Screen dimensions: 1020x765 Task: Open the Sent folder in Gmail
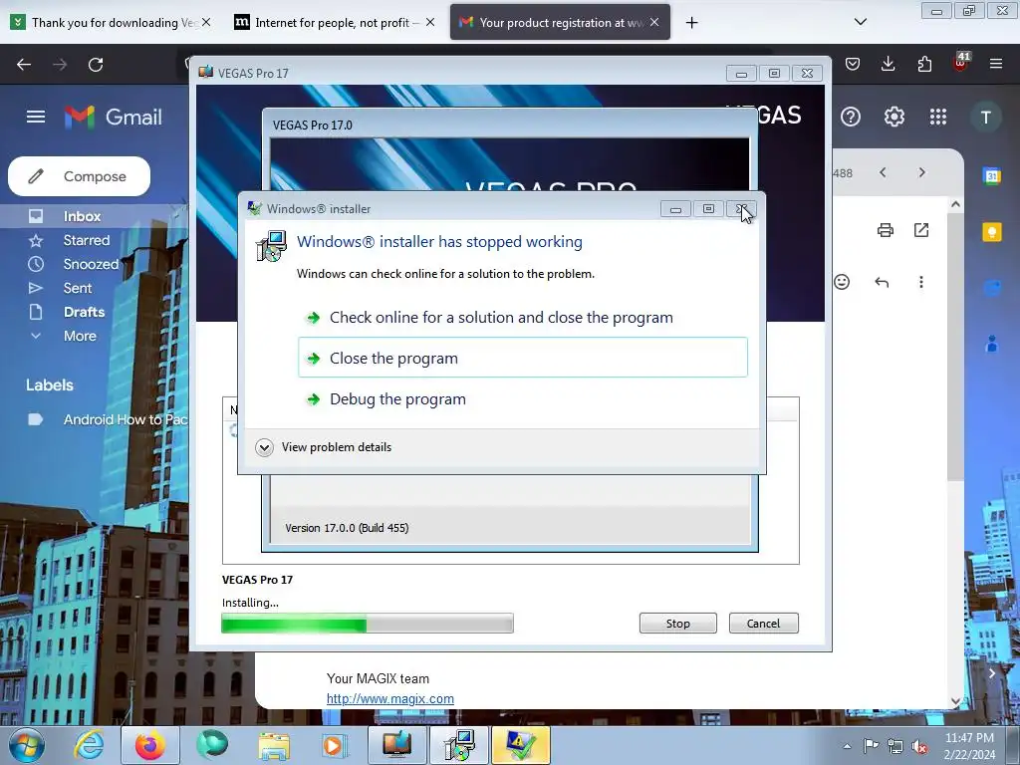pyautogui.click(x=78, y=288)
